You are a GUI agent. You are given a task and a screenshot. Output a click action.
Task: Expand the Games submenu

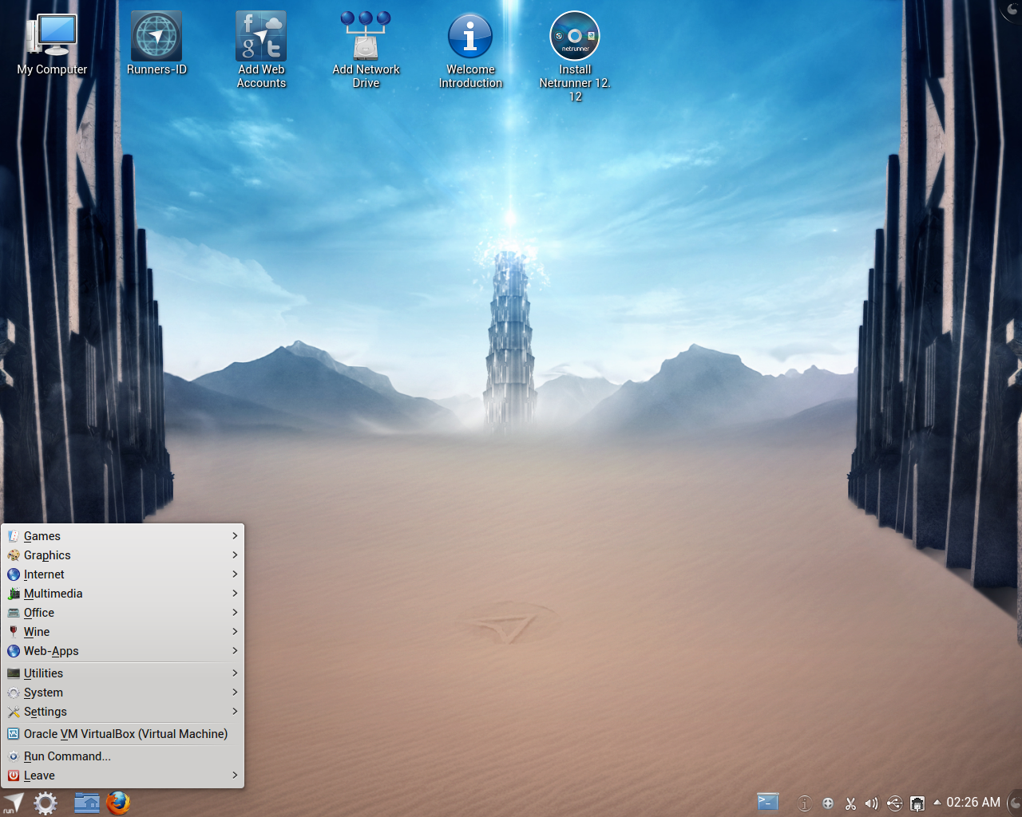click(x=123, y=536)
